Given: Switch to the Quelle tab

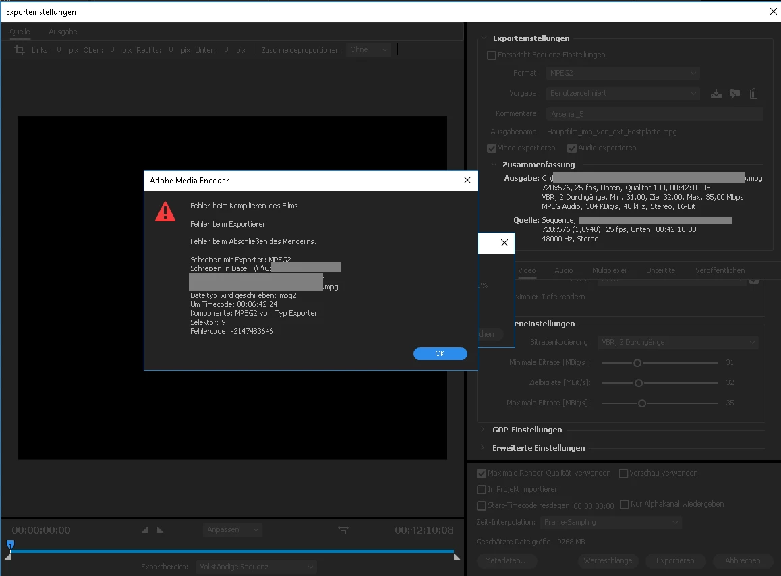Looking at the screenshot, I should 20,32.
